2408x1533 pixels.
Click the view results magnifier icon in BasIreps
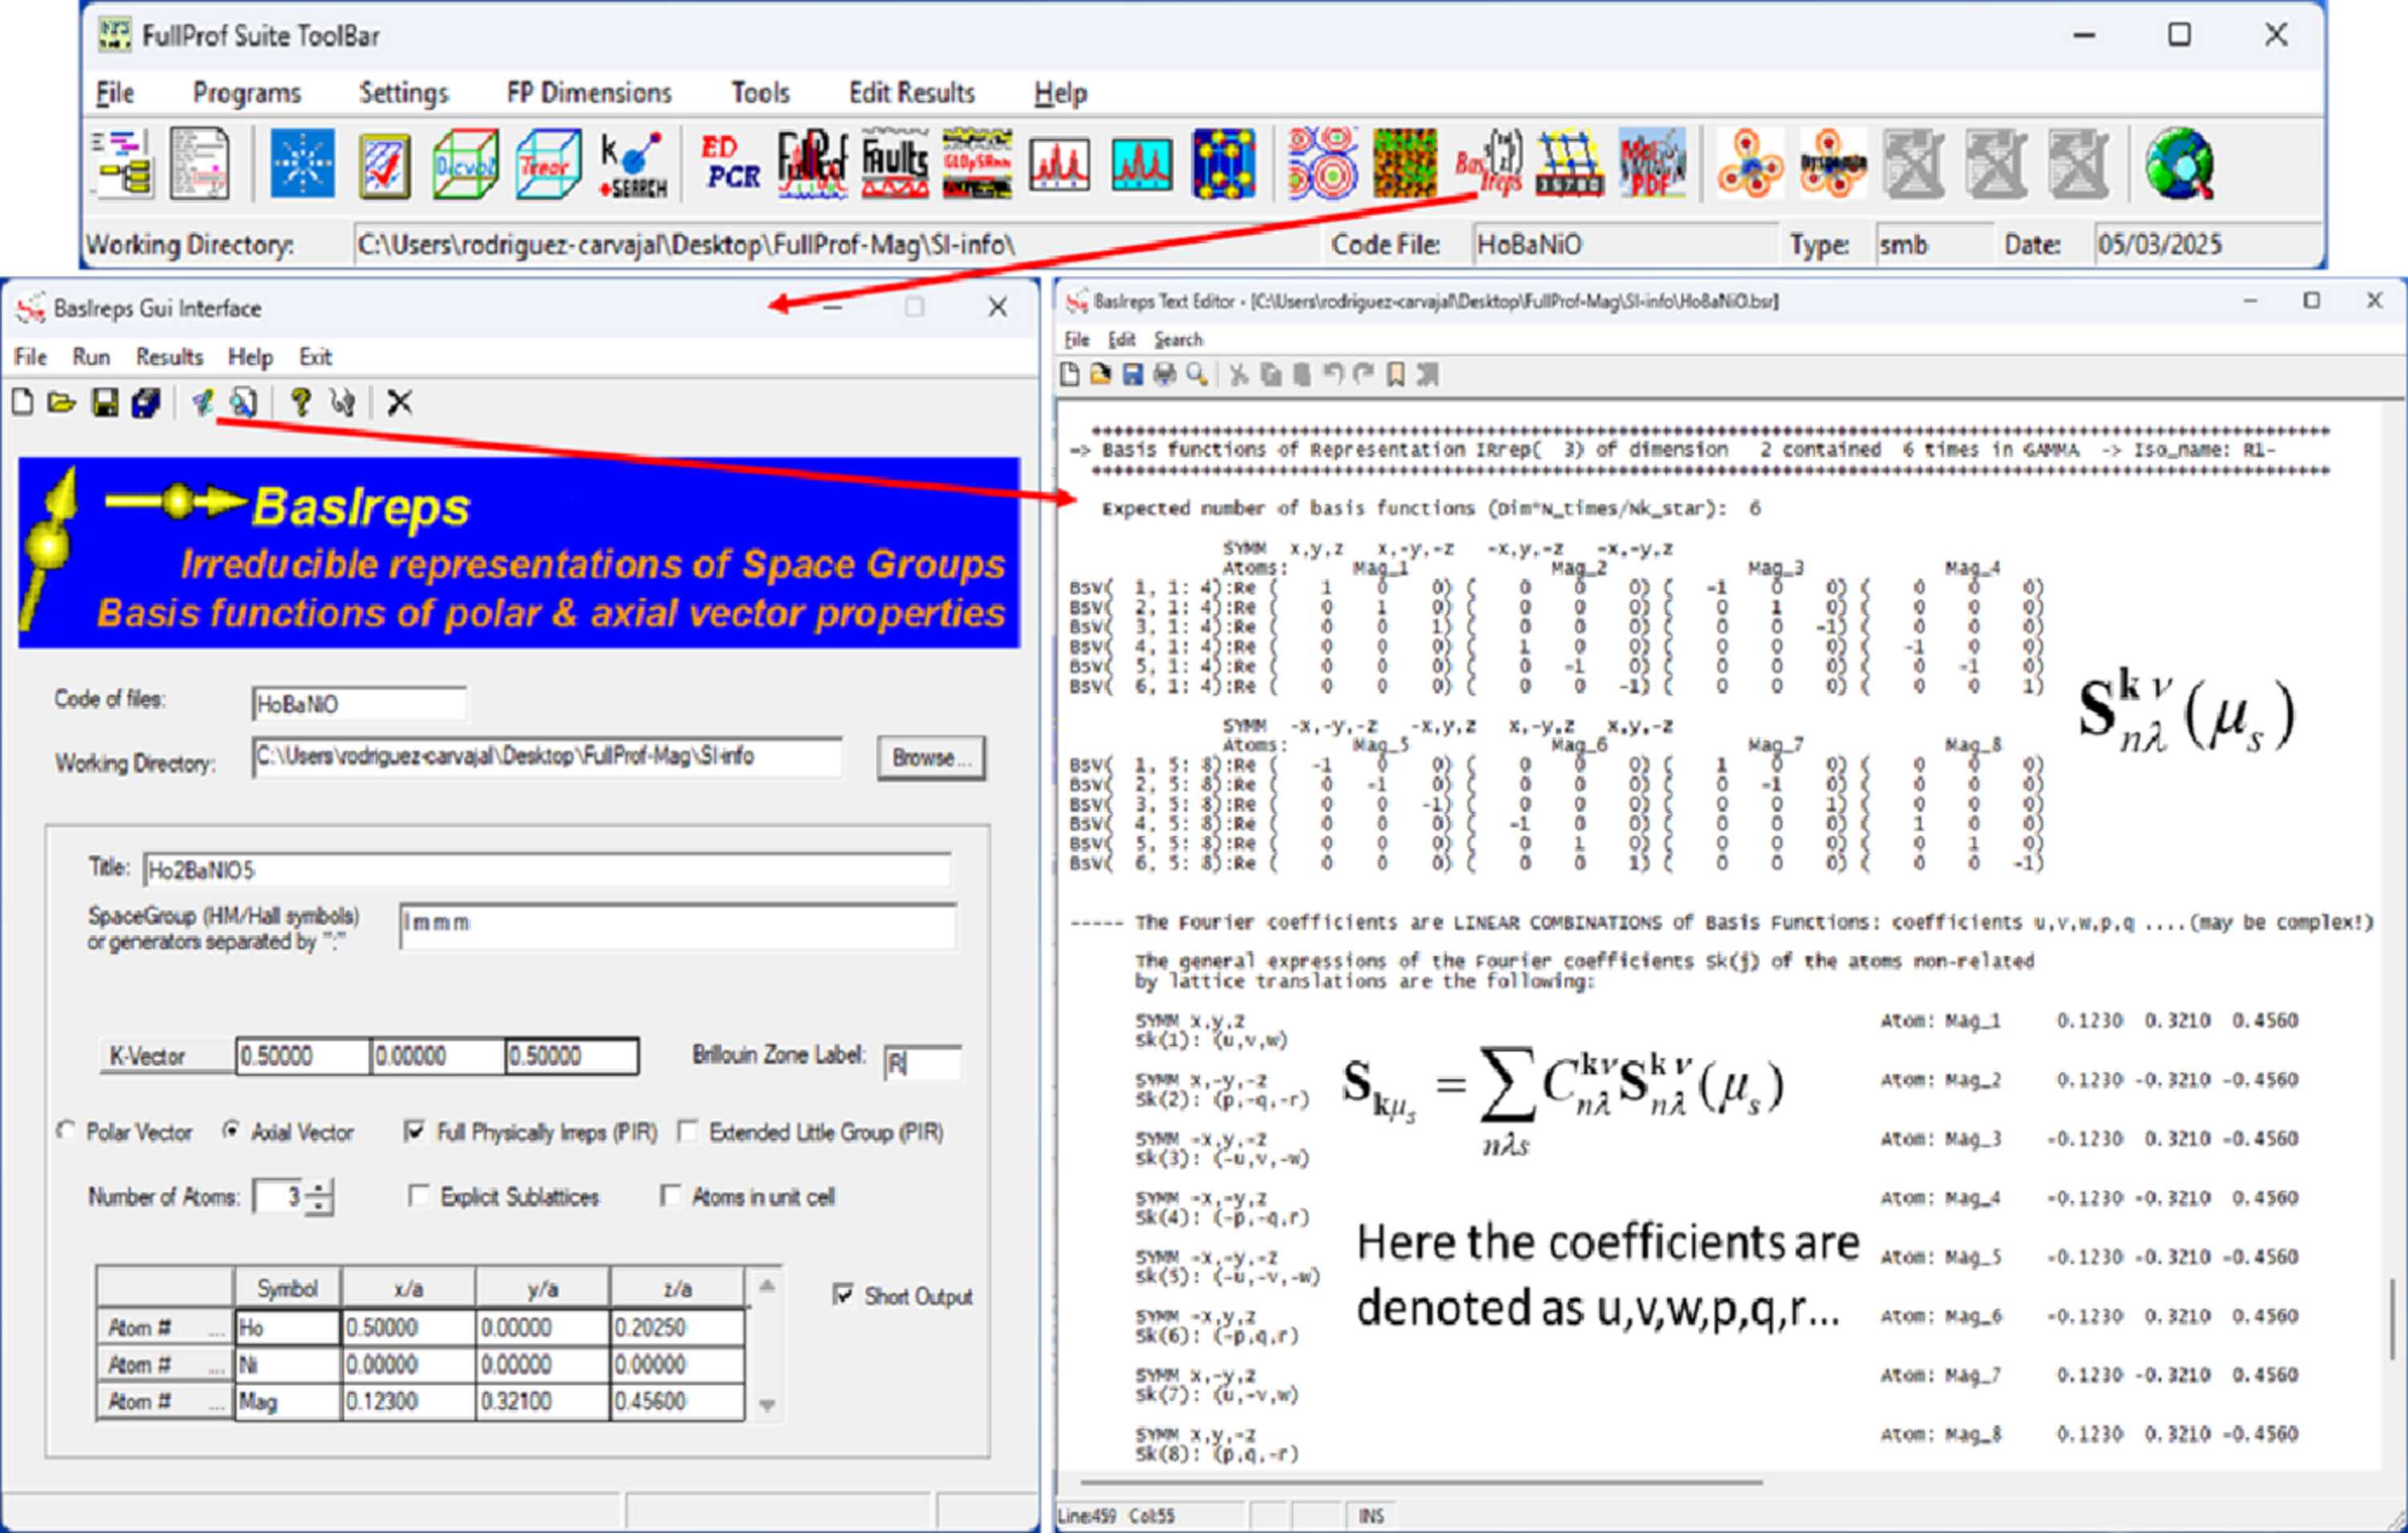click(243, 403)
